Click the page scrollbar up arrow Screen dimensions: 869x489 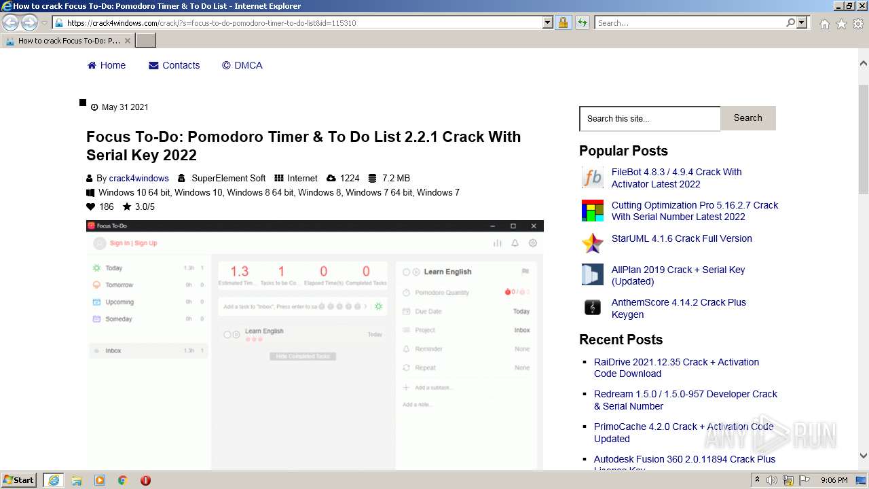(864, 62)
